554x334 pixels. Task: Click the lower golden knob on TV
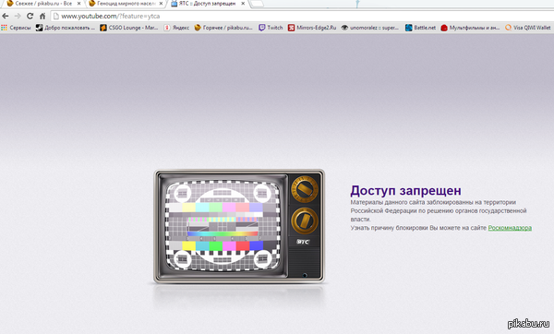[305, 221]
